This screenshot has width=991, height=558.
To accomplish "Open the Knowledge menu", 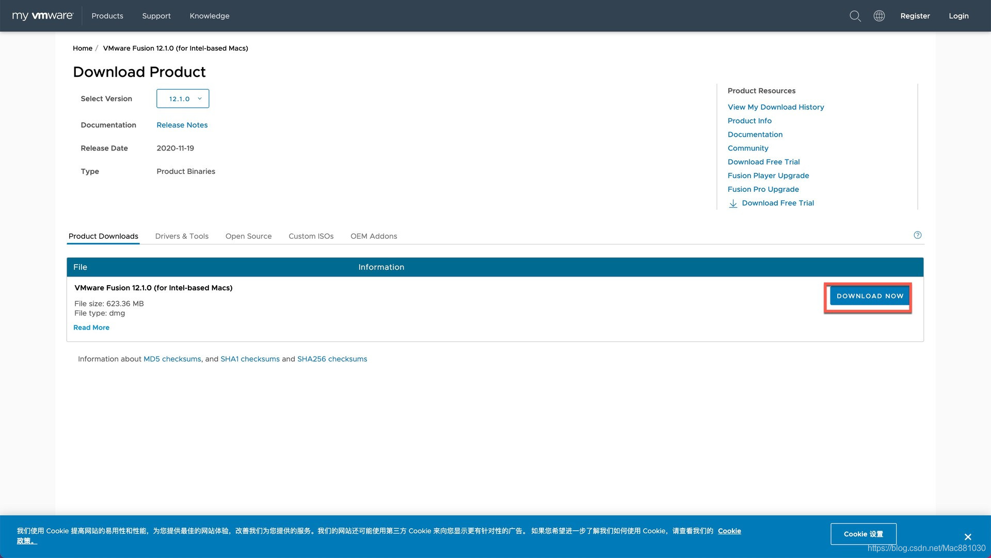I will click(x=210, y=16).
